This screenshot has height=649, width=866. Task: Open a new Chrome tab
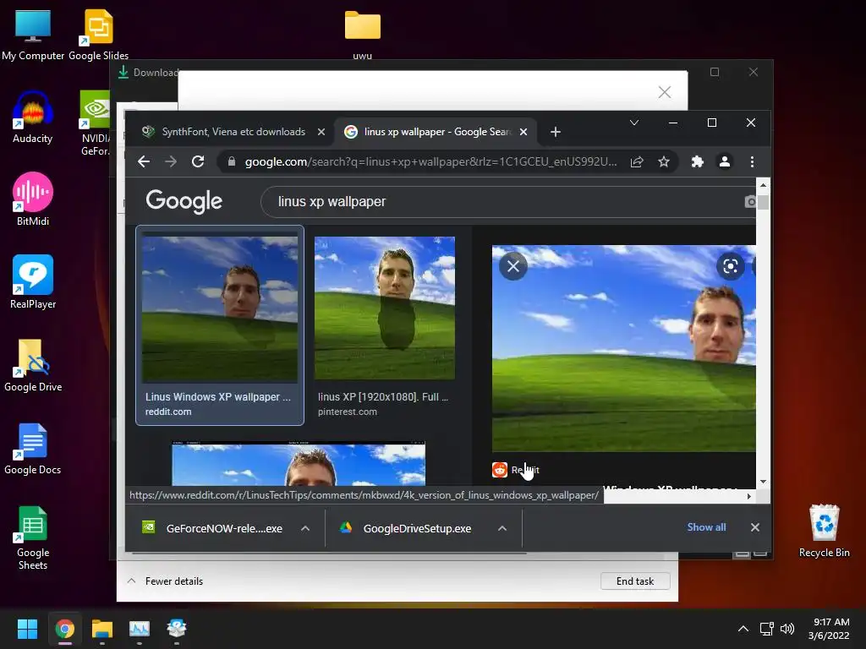[556, 132]
